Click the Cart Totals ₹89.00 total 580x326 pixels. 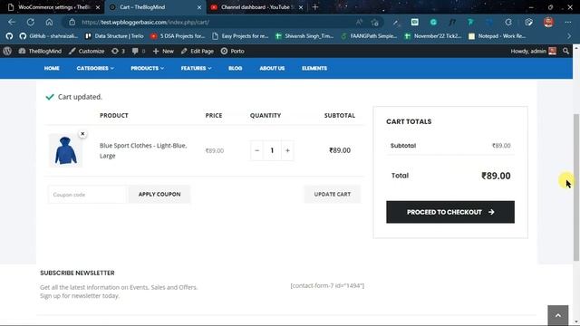pyautogui.click(x=496, y=176)
